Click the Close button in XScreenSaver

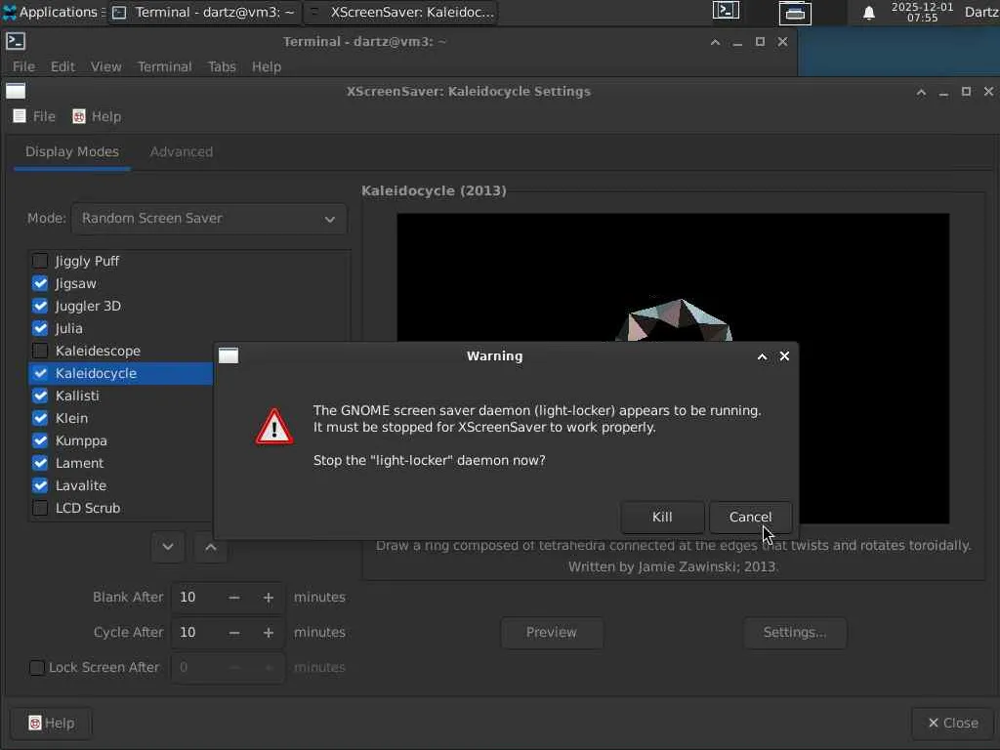953,724
